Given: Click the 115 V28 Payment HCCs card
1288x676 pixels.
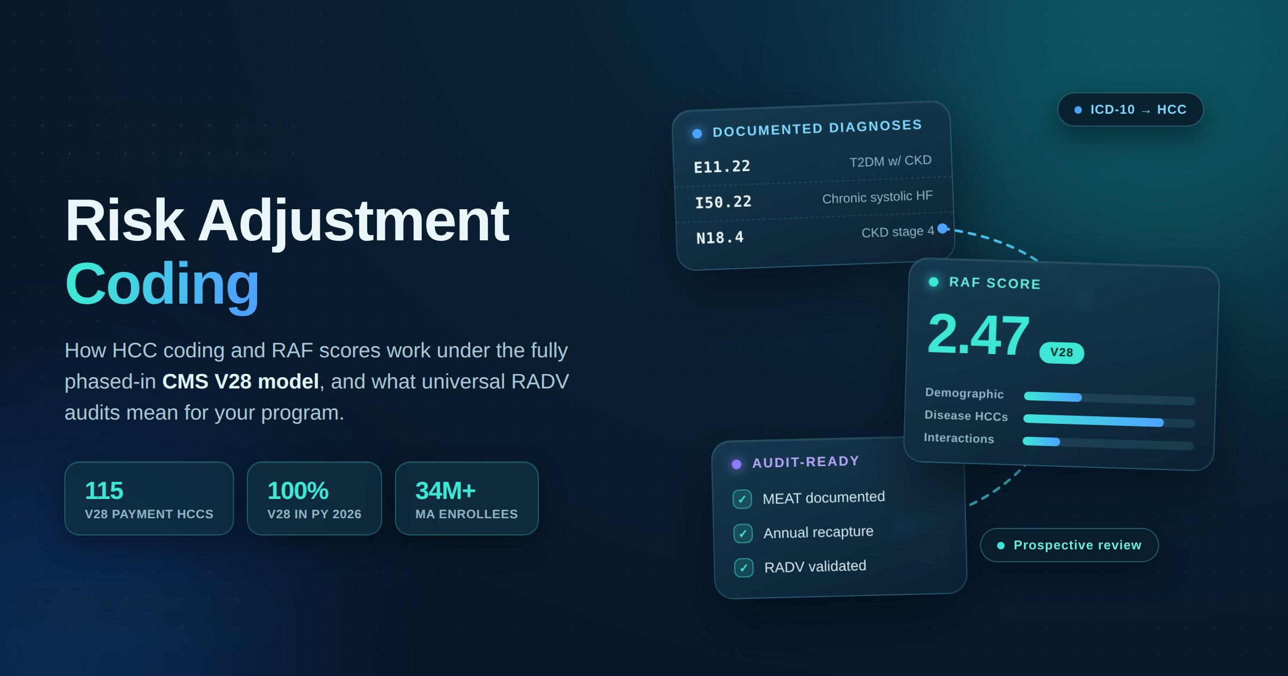Looking at the screenshot, I should 149,498.
